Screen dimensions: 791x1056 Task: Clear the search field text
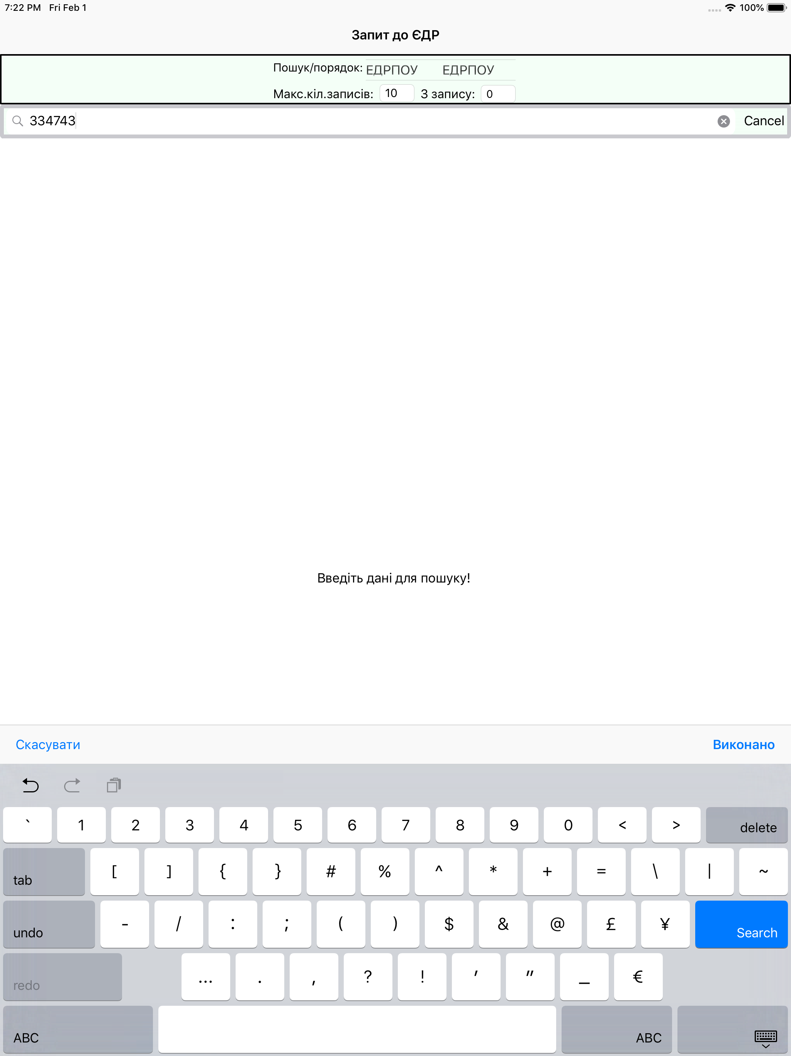point(723,121)
